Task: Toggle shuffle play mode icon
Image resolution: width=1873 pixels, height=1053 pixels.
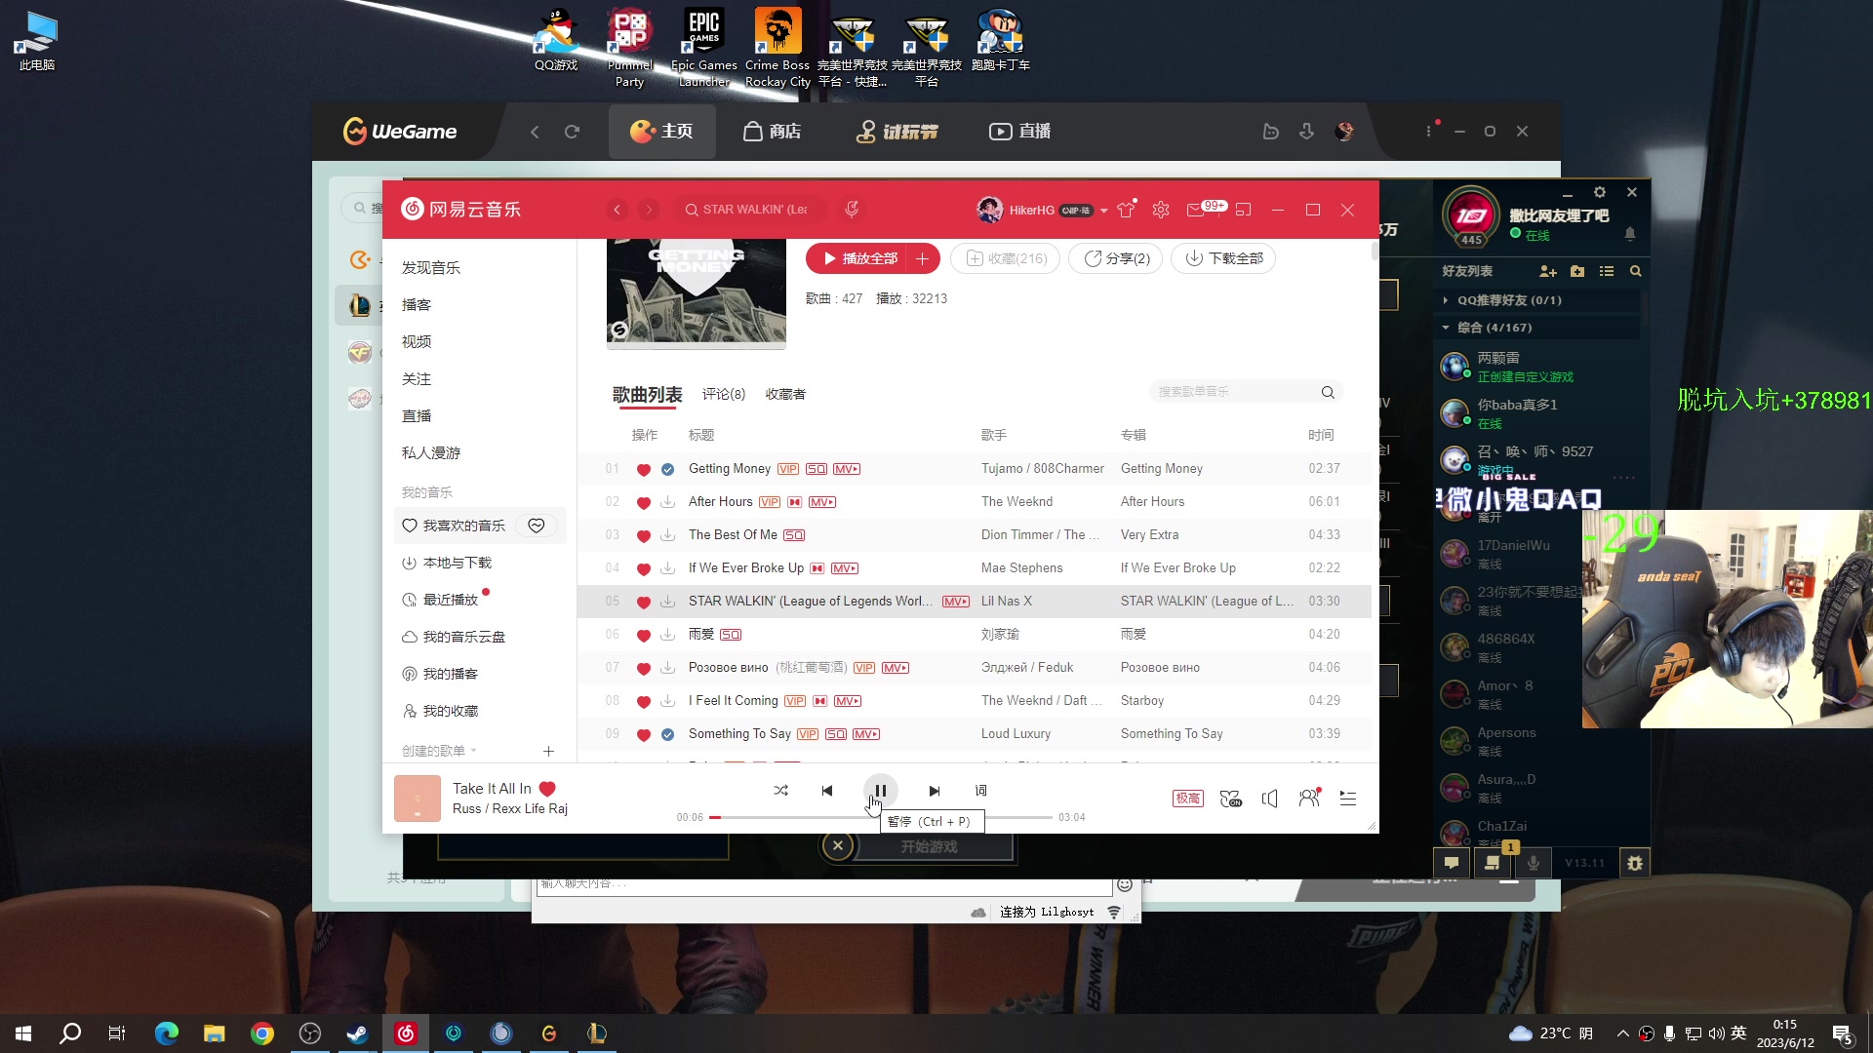Action: pos(780,791)
